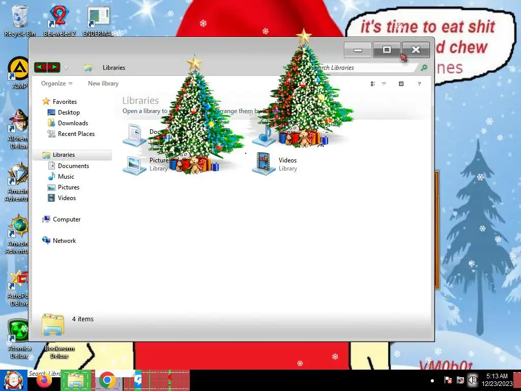Select Music in the navigation tree
This screenshot has width=521, height=391.
[x=61, y=176]
